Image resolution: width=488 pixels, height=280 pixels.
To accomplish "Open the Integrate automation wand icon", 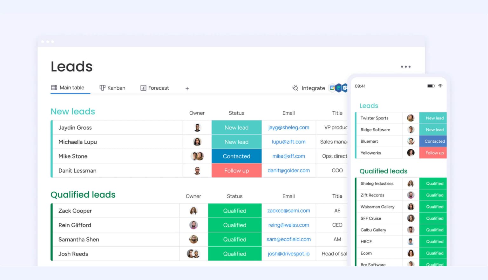I will [295, 88].
